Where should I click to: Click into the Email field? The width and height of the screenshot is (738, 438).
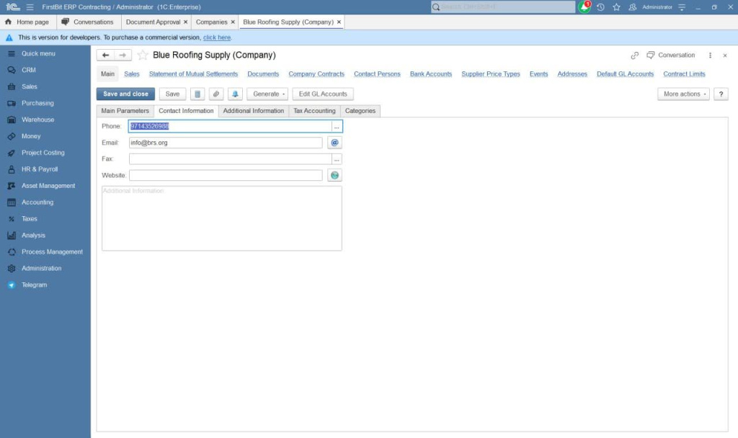226,143
